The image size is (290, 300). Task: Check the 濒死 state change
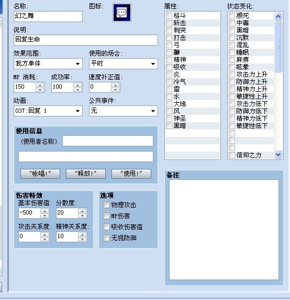232,16
